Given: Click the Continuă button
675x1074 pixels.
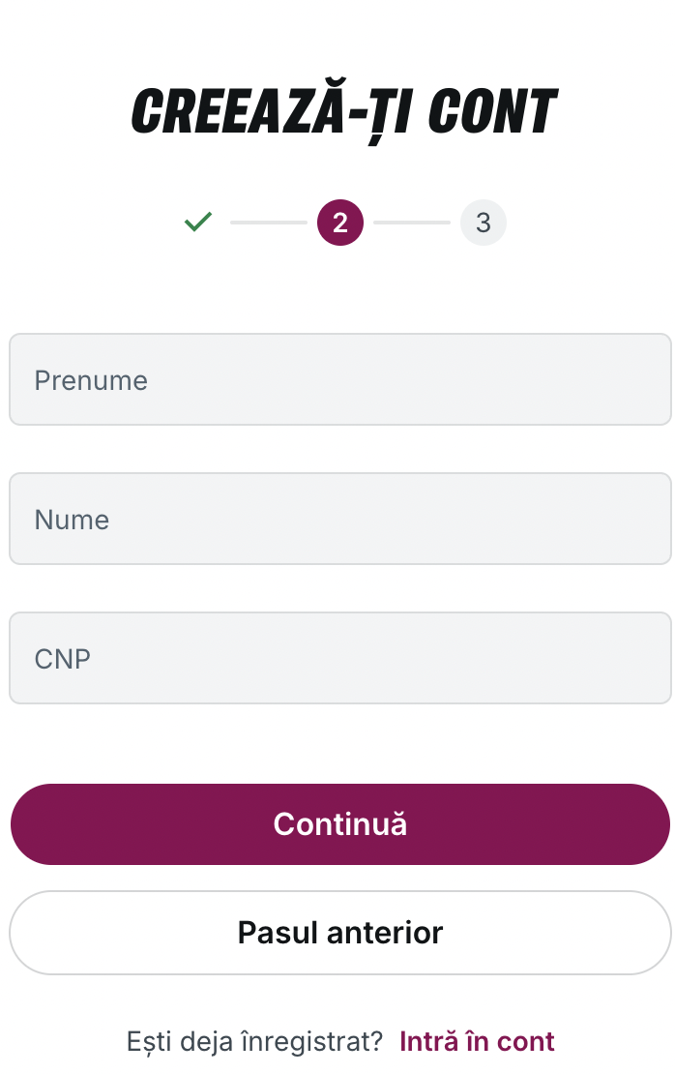Looking at the screenshot, I should [340, 824].
